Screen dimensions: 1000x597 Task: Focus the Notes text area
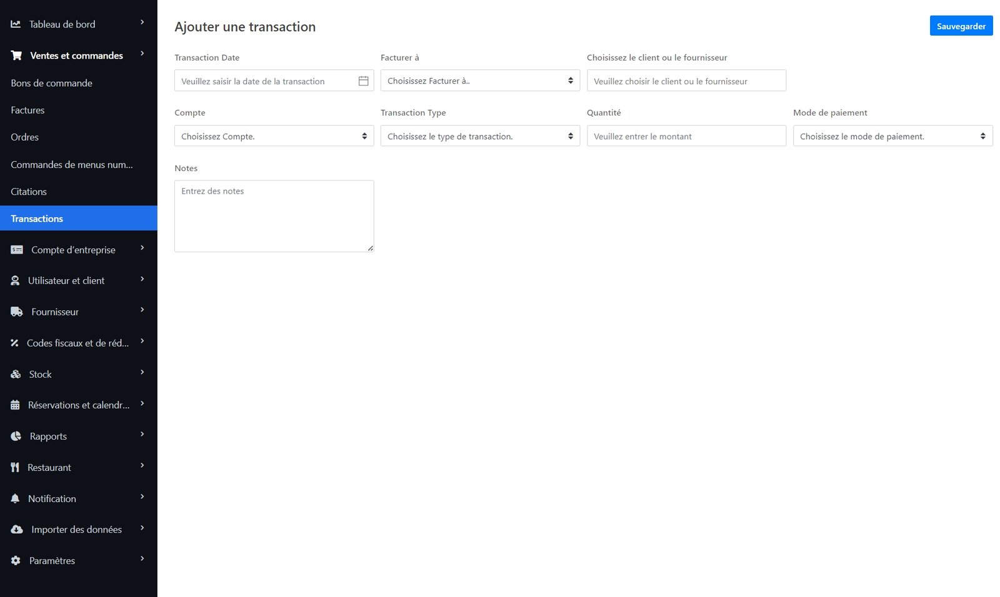coord(274,216)
